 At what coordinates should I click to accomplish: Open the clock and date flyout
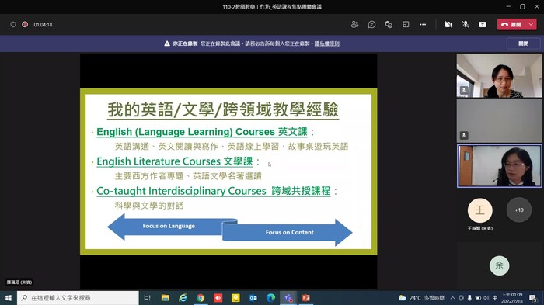(x=512, y=298)
